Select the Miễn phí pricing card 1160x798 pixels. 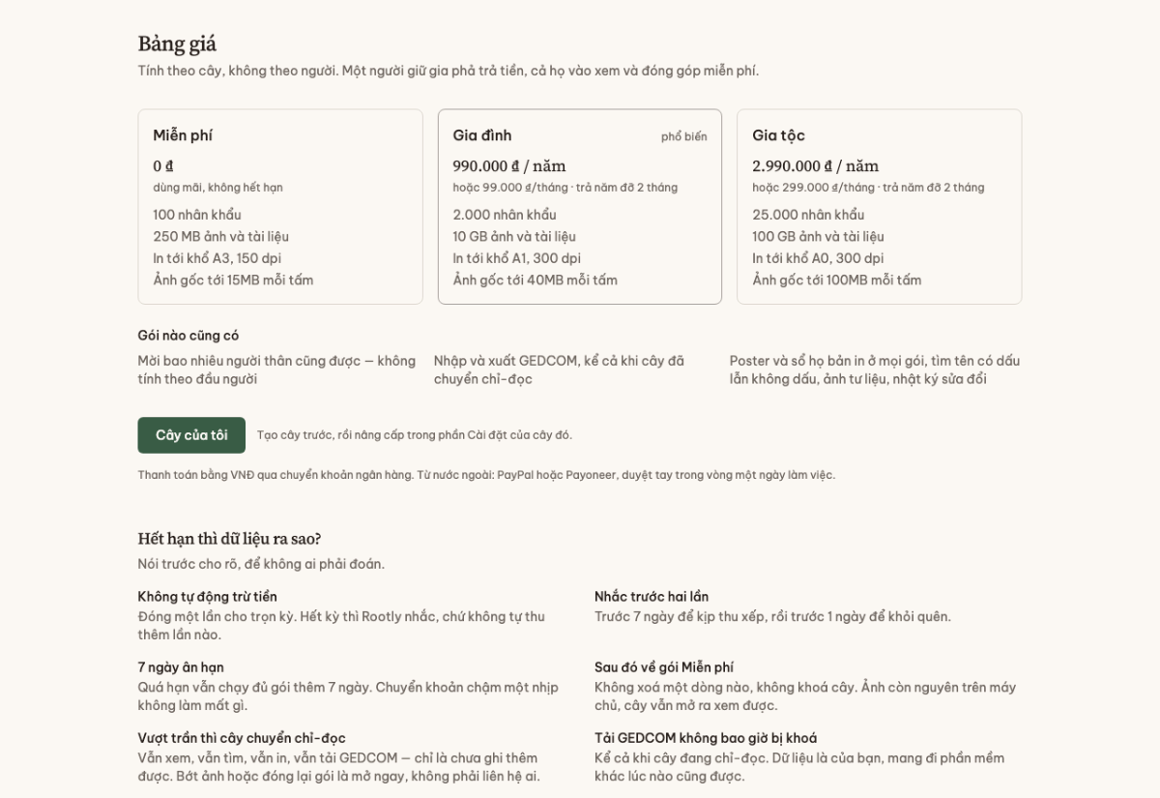tap(280, 207)
